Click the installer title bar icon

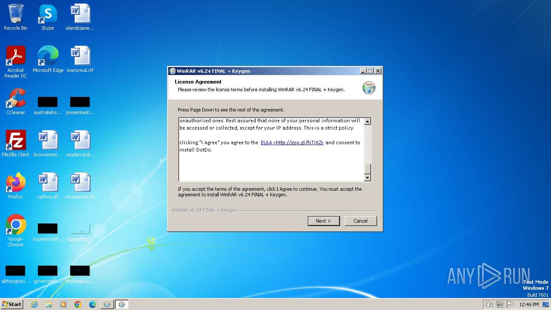[173, 71]
